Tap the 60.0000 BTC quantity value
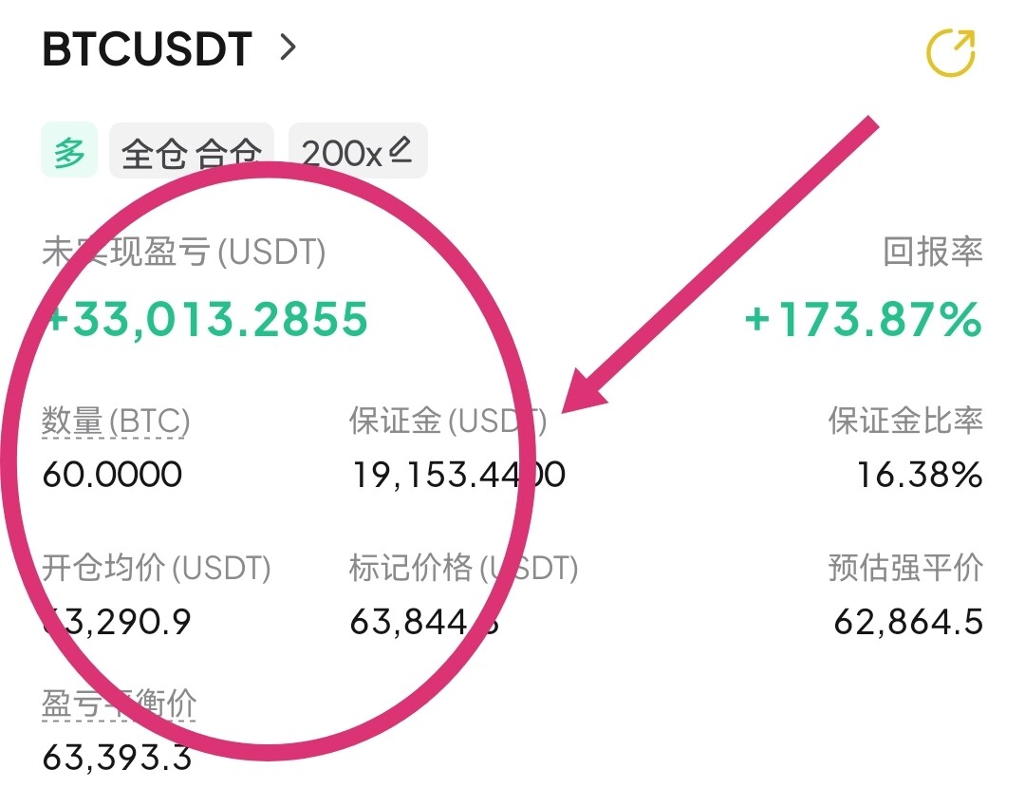1025x788 pixels. point(112,475)
